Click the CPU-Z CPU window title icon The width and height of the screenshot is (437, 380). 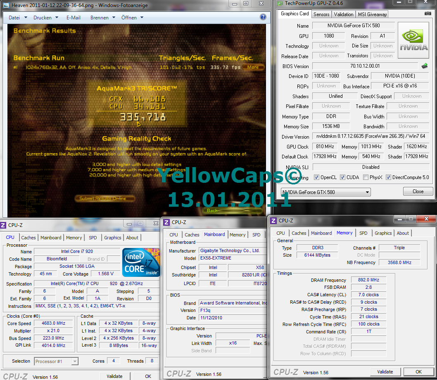tap(3, 225)
